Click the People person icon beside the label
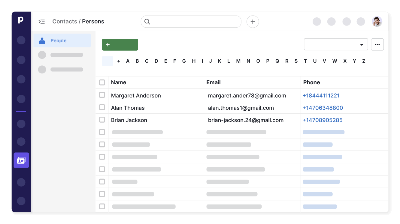Viewport: 400px width, 224px height. [42, 40]
